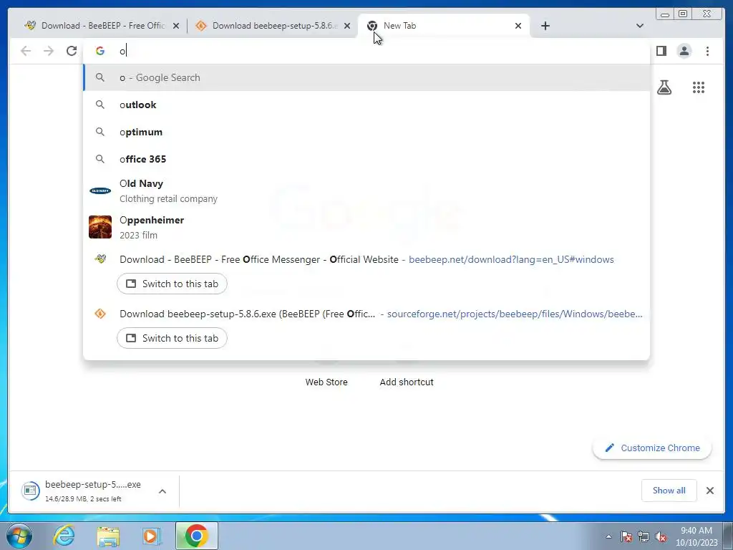Click 'Switch to this tab' for BeeBEEP website

[172, 284]
